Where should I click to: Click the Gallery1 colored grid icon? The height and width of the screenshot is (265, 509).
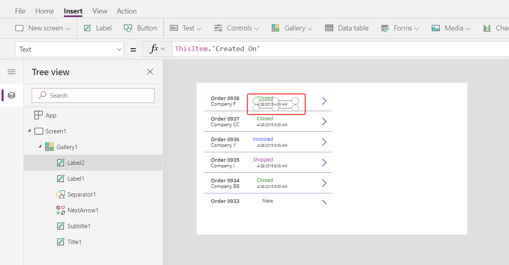pyautogui.click(x=50, y=147)
